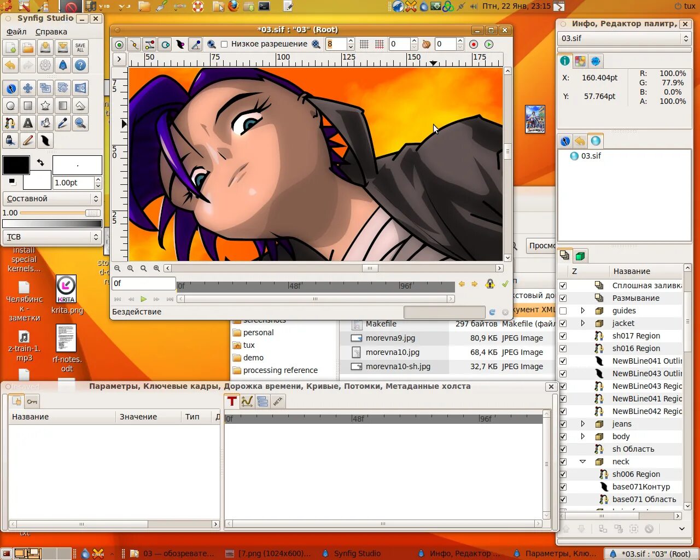Click the animation play button

[x=144, y=299]
